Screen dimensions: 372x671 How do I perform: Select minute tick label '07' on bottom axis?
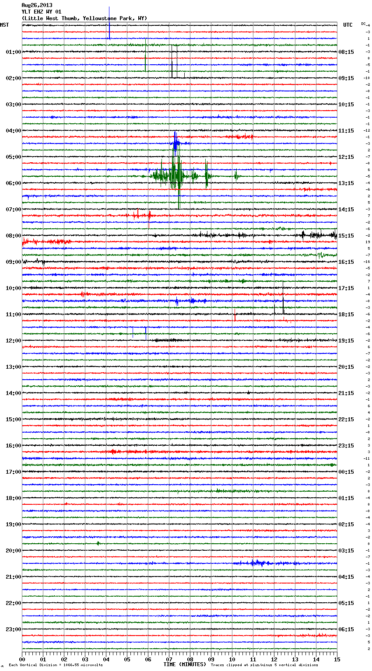coord(169,659)
